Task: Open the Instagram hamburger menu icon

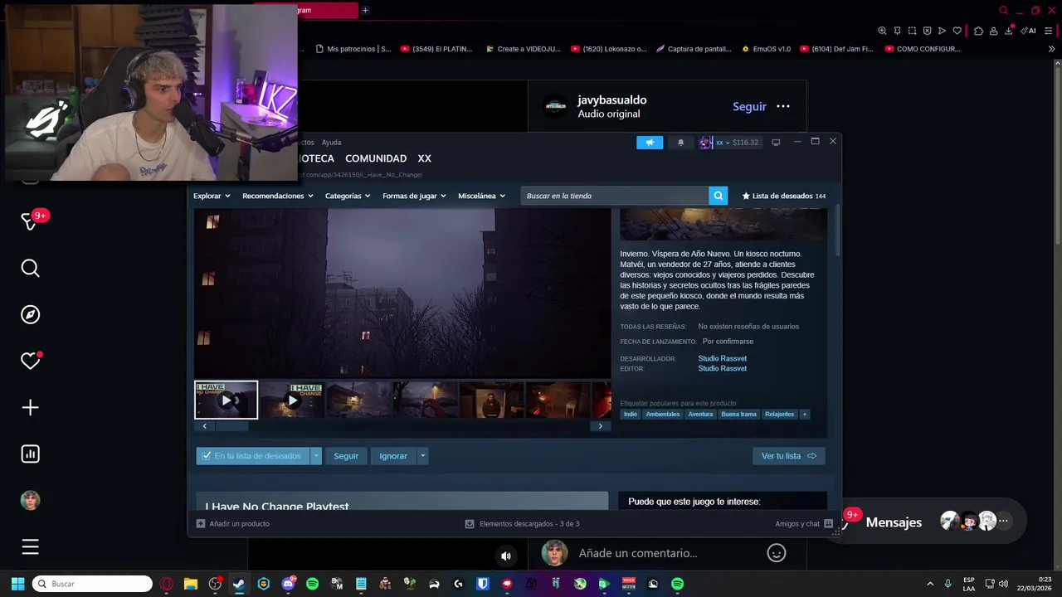Action: (x=30, y=546)
